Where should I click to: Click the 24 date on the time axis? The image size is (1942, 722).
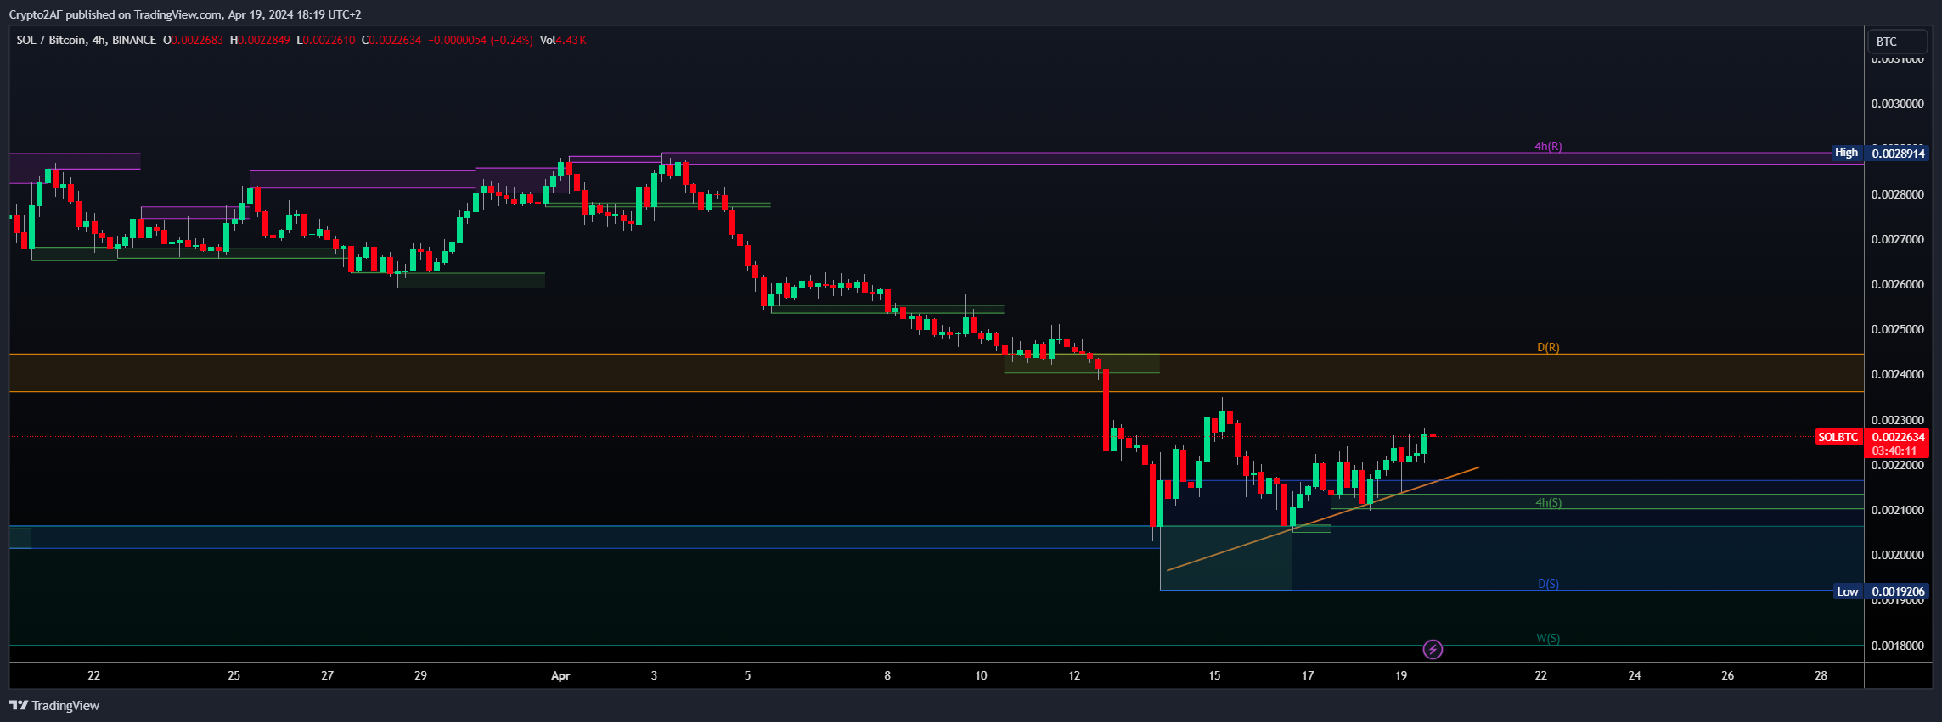point(1635,675)
